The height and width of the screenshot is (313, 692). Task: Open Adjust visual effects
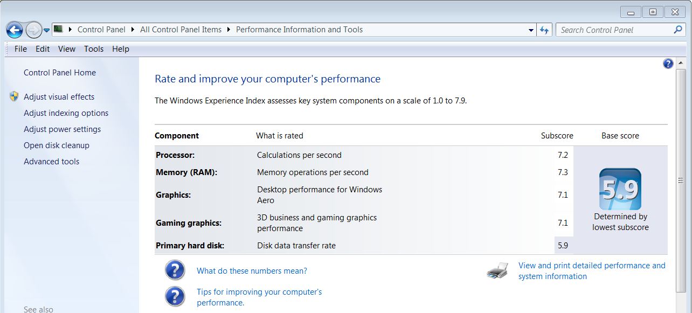tap(59, 97)
